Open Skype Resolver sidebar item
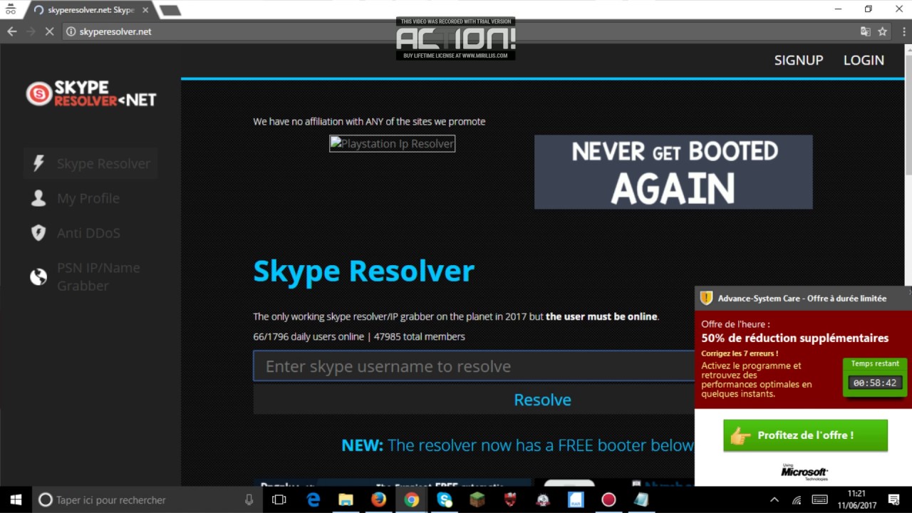912x513 pixels. tap(90, 164)
